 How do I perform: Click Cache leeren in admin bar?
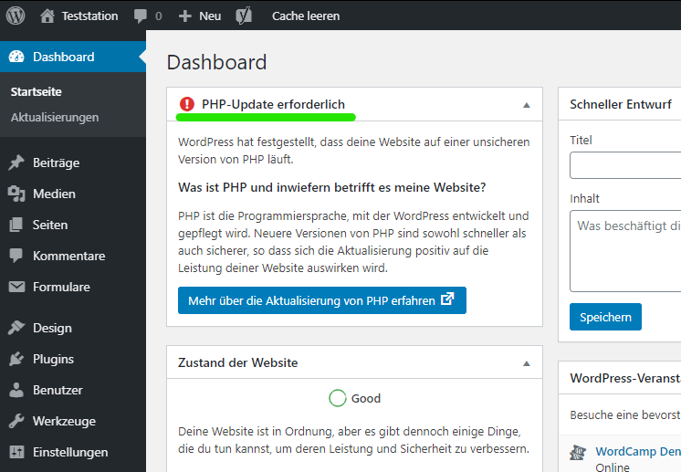click(x=306, y=16)
